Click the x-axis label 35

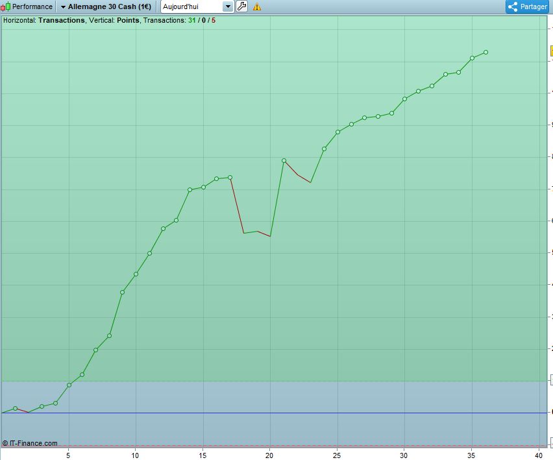coord(471,455)
